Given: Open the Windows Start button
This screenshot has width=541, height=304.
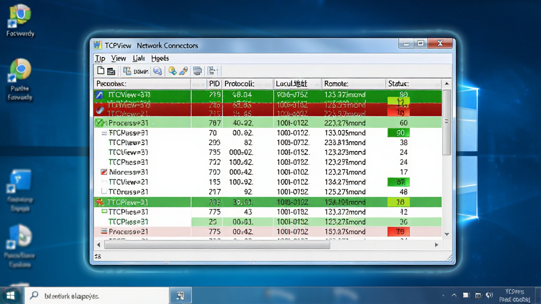Looking at the screenshot, I should pos(11,296).
